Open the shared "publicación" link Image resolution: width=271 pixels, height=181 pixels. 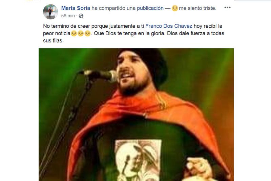(150, 8)
